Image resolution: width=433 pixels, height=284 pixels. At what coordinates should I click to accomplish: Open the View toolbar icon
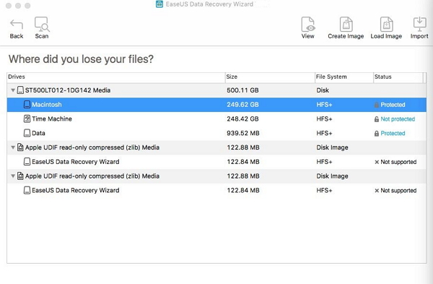pos(308,25)
